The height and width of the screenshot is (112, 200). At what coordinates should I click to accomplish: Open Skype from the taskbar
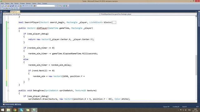point(22,110)
